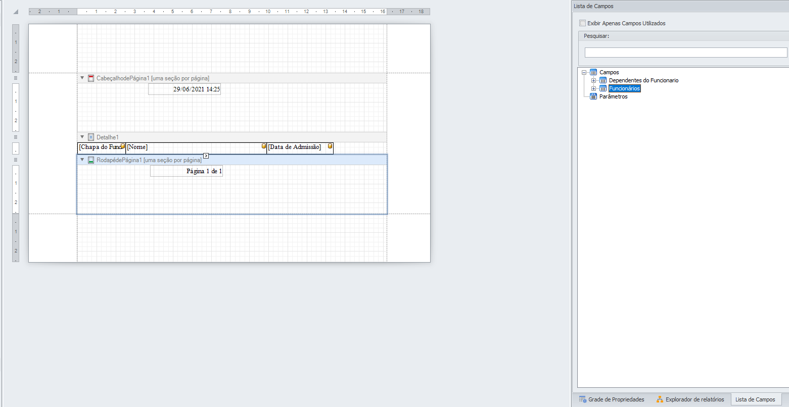
Task: Select the Página 1 de 1 label
Action: click(187, 171)
